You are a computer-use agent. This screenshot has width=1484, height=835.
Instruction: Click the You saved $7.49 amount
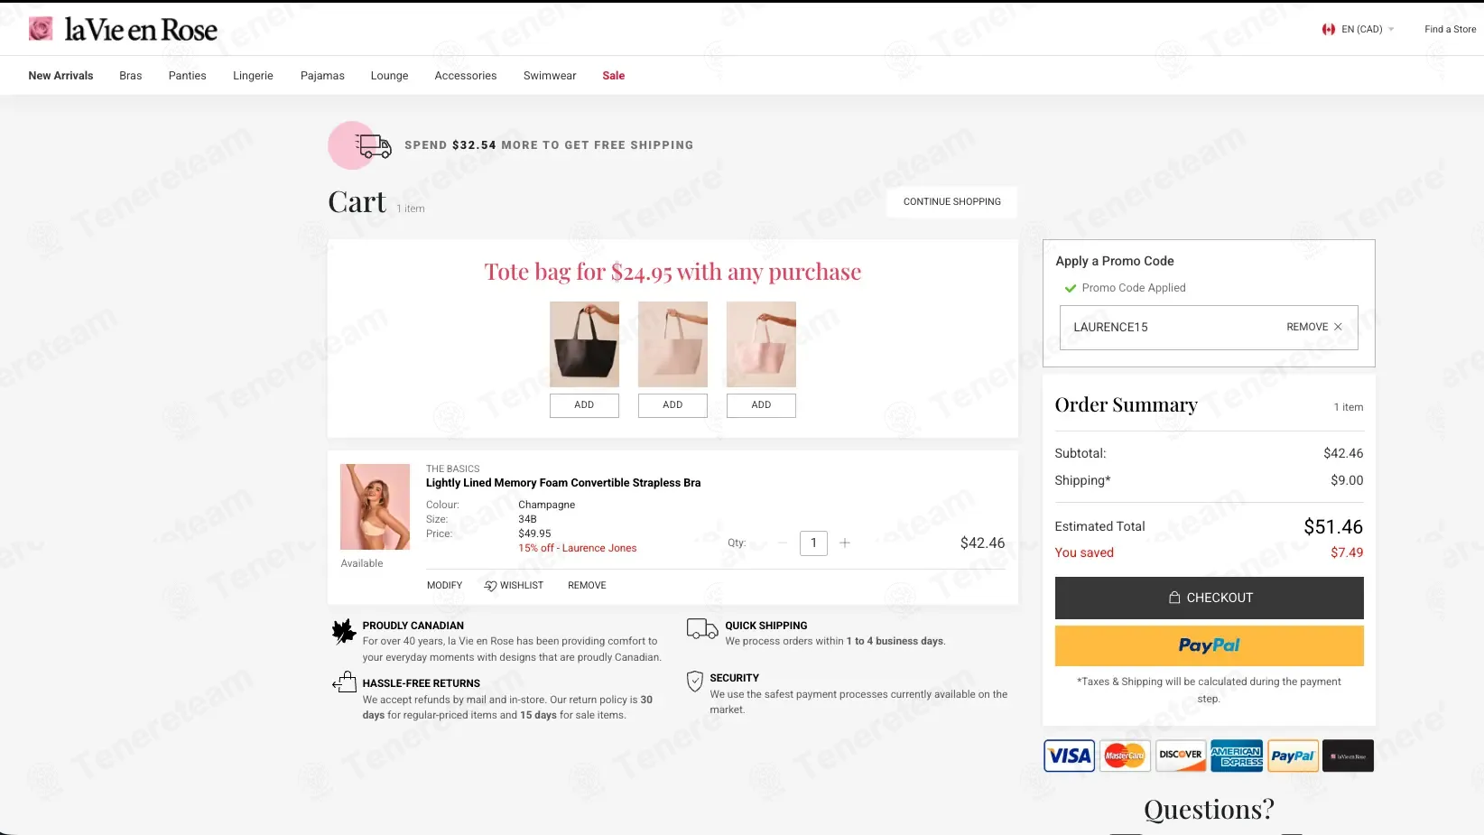[x=1347, y=552]
